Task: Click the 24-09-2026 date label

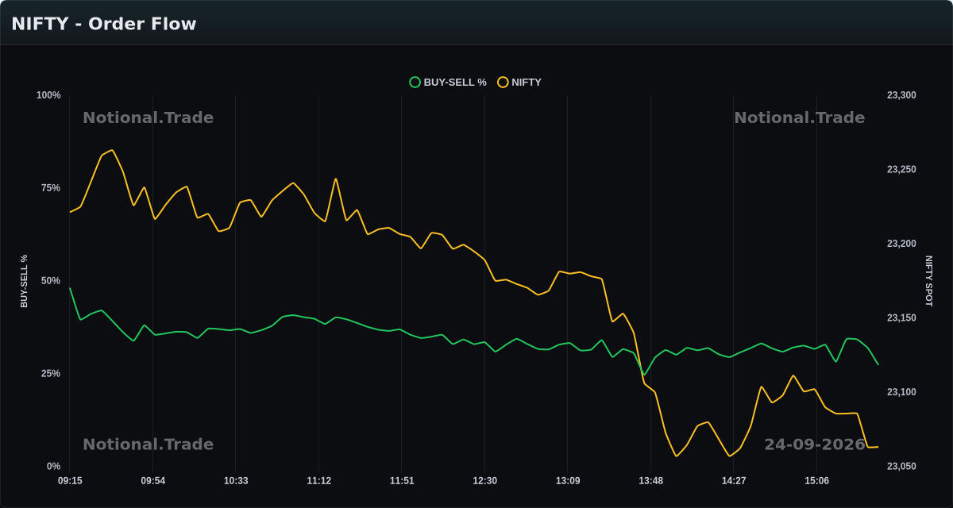Action: [x=815, y=444]
